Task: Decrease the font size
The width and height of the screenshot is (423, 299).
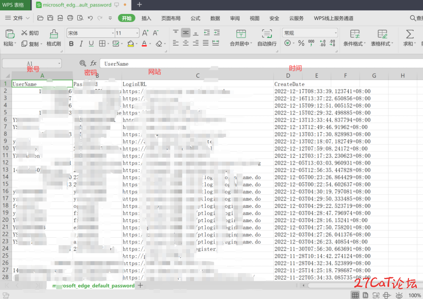Action: point(156,33)
